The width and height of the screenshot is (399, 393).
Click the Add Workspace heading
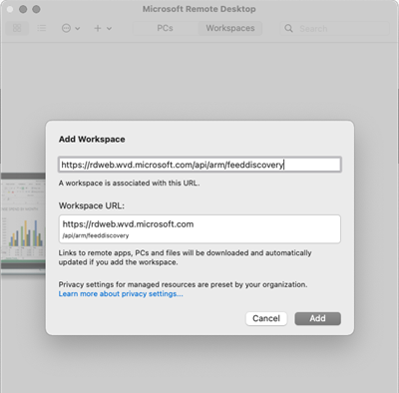pos(92,140)
